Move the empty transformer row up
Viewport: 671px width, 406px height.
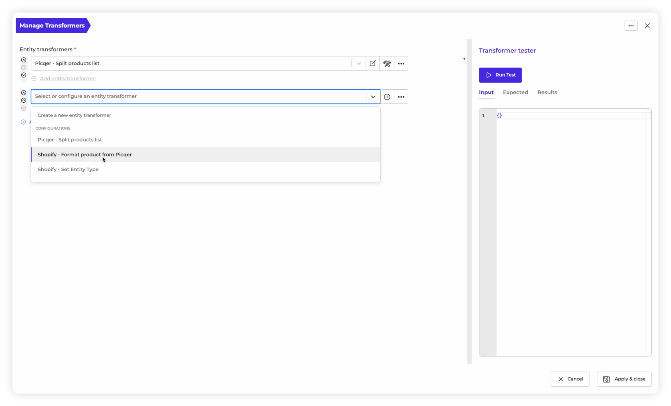tap(24, 100)
